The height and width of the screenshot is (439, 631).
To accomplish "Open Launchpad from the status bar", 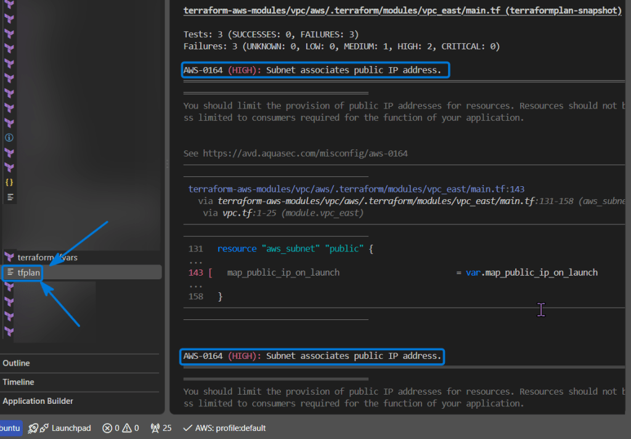I will click(71, 428).
